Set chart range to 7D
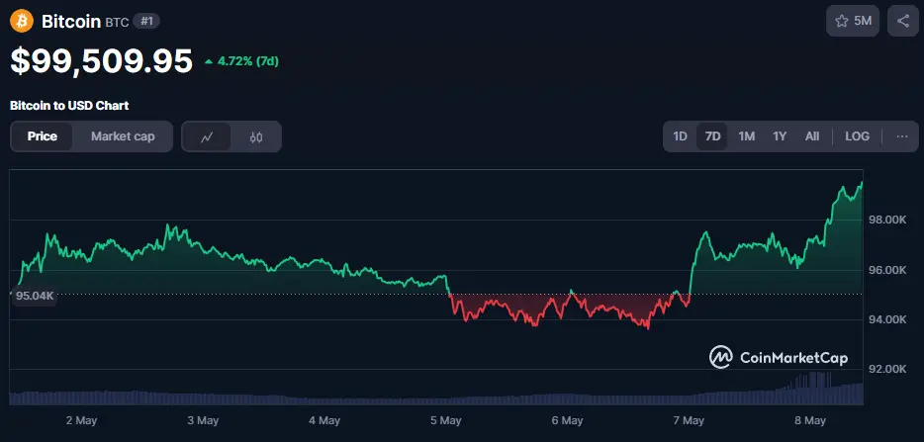Viewport: 924px width, 442px height. (x=712, y=136)
